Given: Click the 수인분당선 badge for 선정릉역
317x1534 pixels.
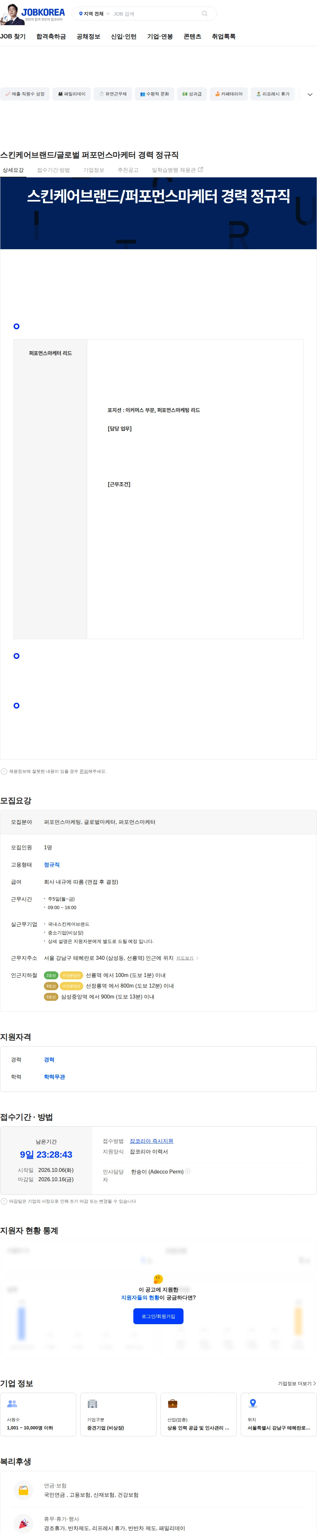Looking at the screenshot, I should pyautogui.click(x=71, y=986).
